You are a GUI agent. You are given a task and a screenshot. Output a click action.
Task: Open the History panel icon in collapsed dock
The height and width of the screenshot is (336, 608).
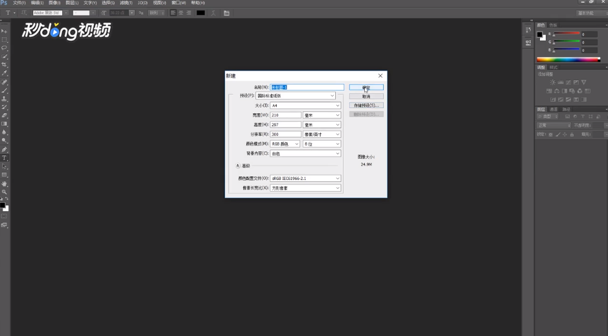(x=528, y=30)
